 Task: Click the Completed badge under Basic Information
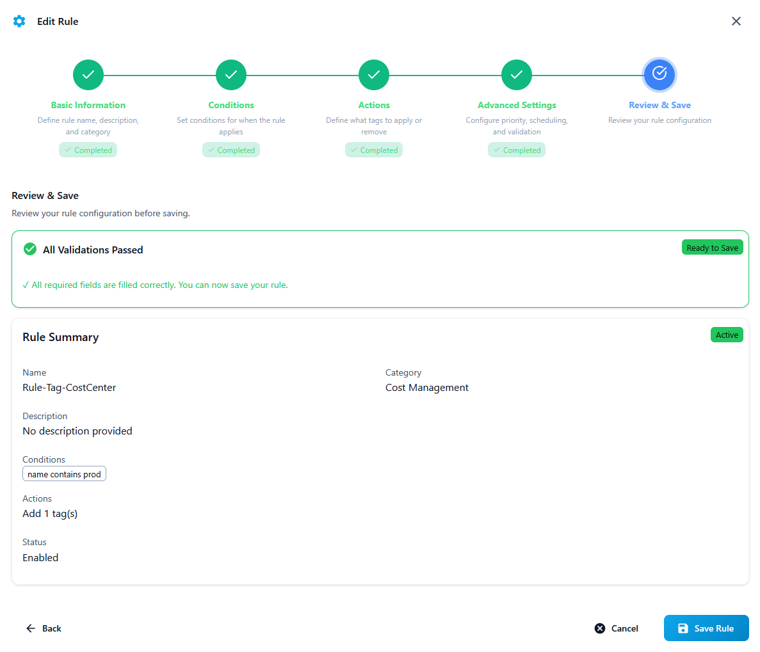click(x=88, y=150)
